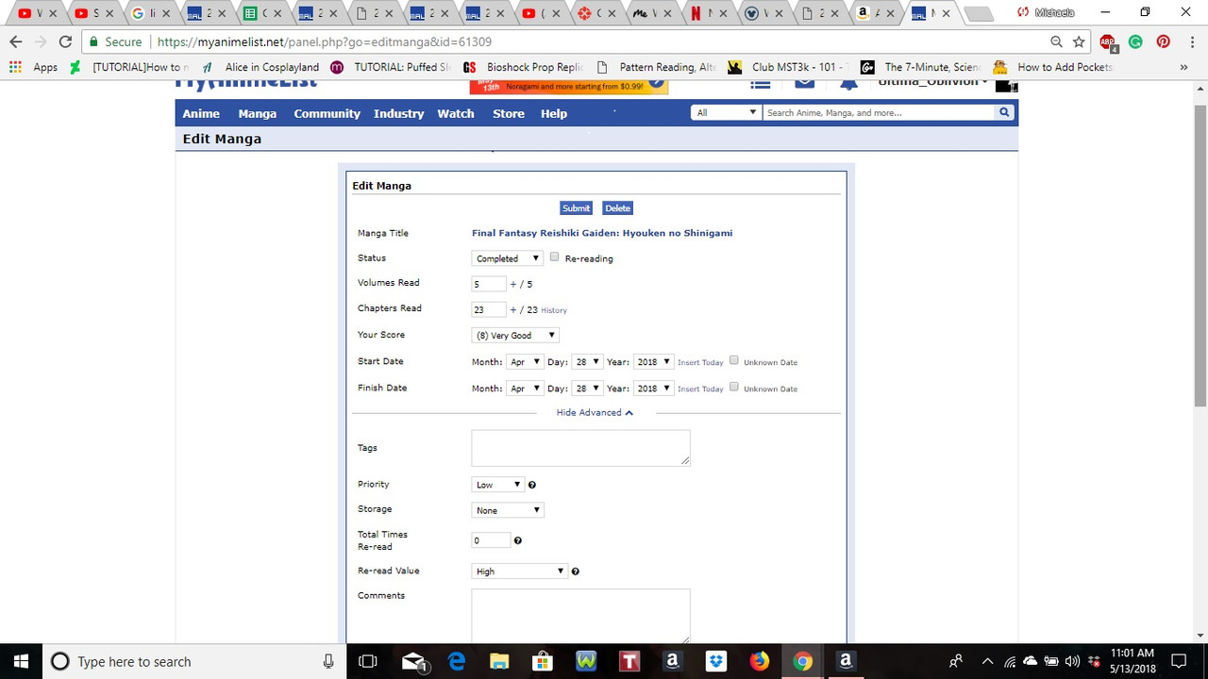
Task: Toggle the Re-reading checkbox
Action: (x=554, y=257)
